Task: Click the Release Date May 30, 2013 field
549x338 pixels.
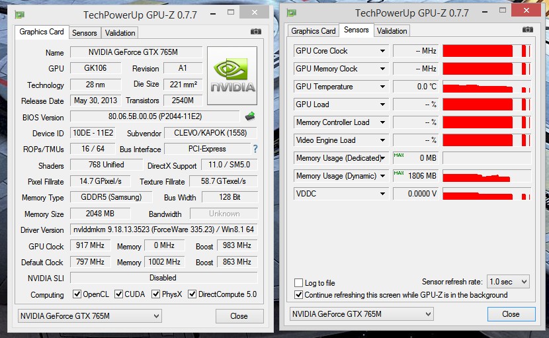Action: (96, 101)
